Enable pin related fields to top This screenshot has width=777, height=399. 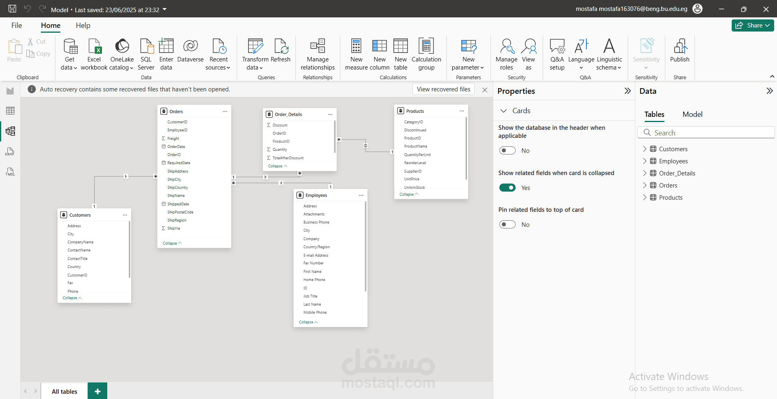click(507, 225)
